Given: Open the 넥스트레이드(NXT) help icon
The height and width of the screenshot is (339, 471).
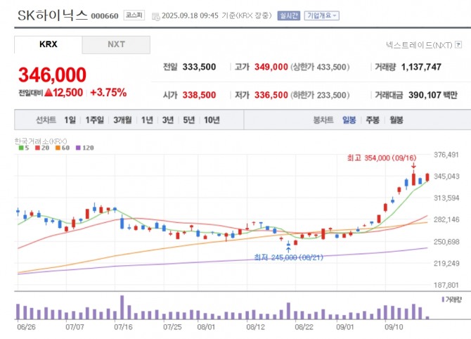Looking at the screenshot, I should (x=458, y=45).
